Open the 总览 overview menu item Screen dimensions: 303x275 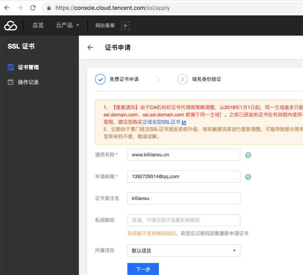coord(38,25)
